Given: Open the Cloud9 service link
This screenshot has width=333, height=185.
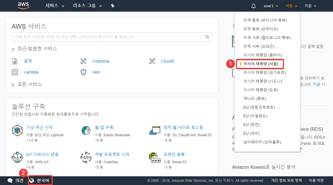Looking at the screenshot, I should coord(167,61).
